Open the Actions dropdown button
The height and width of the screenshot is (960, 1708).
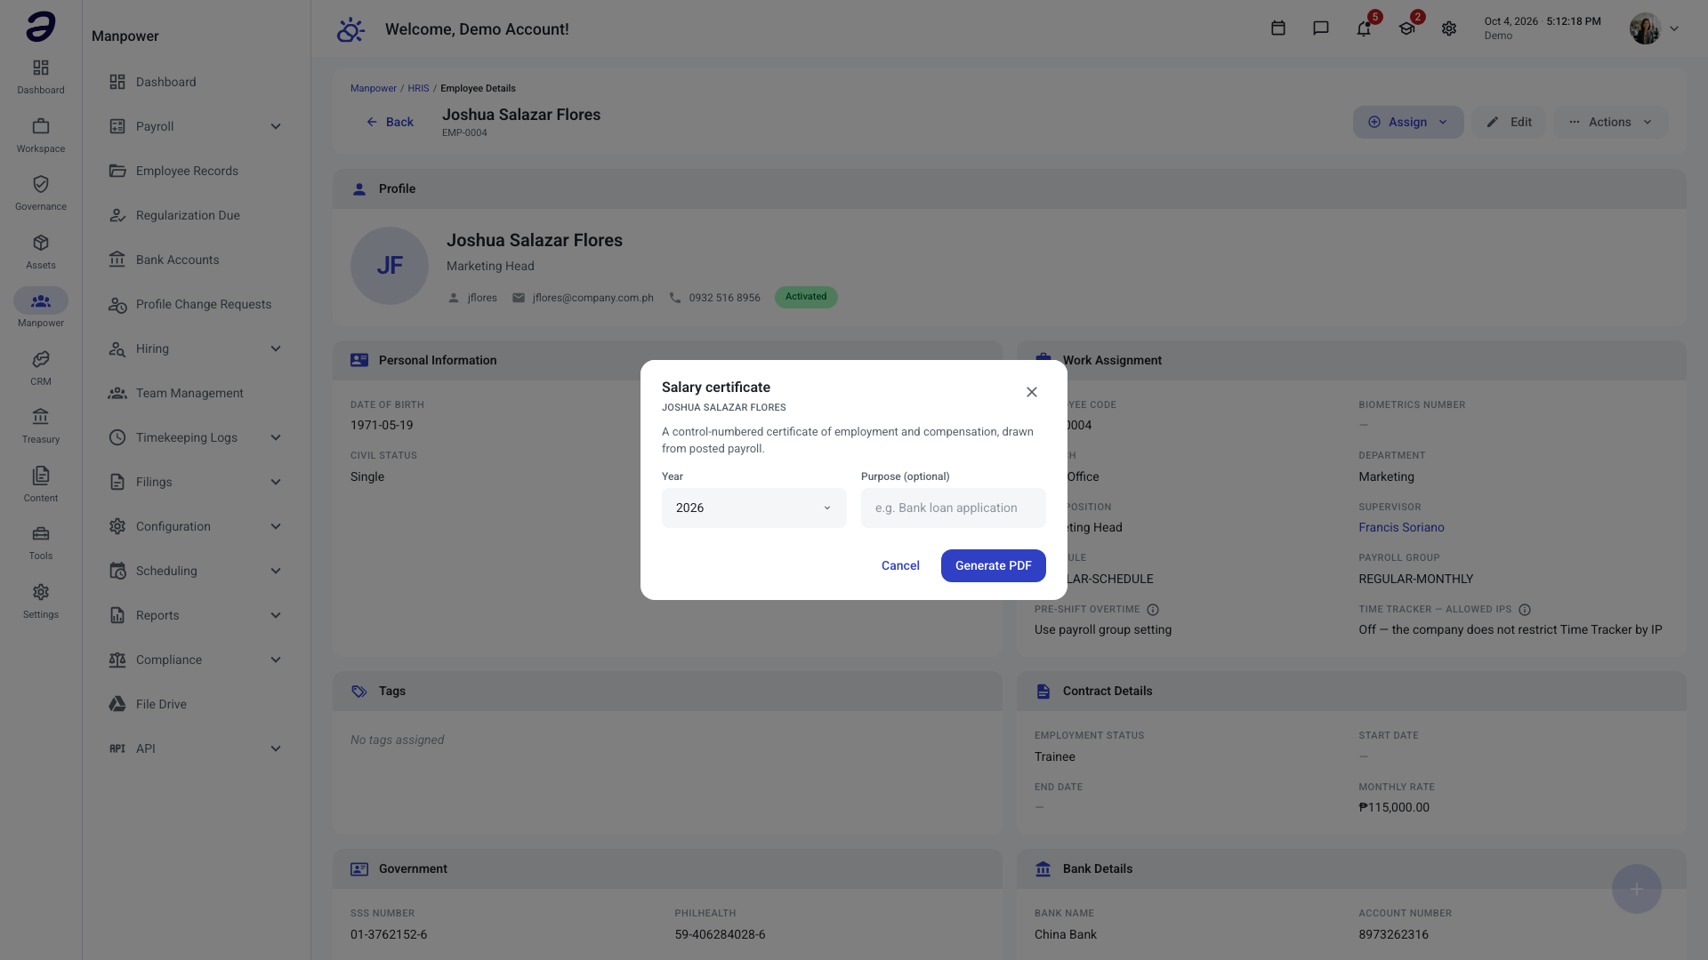(1610, 122)
